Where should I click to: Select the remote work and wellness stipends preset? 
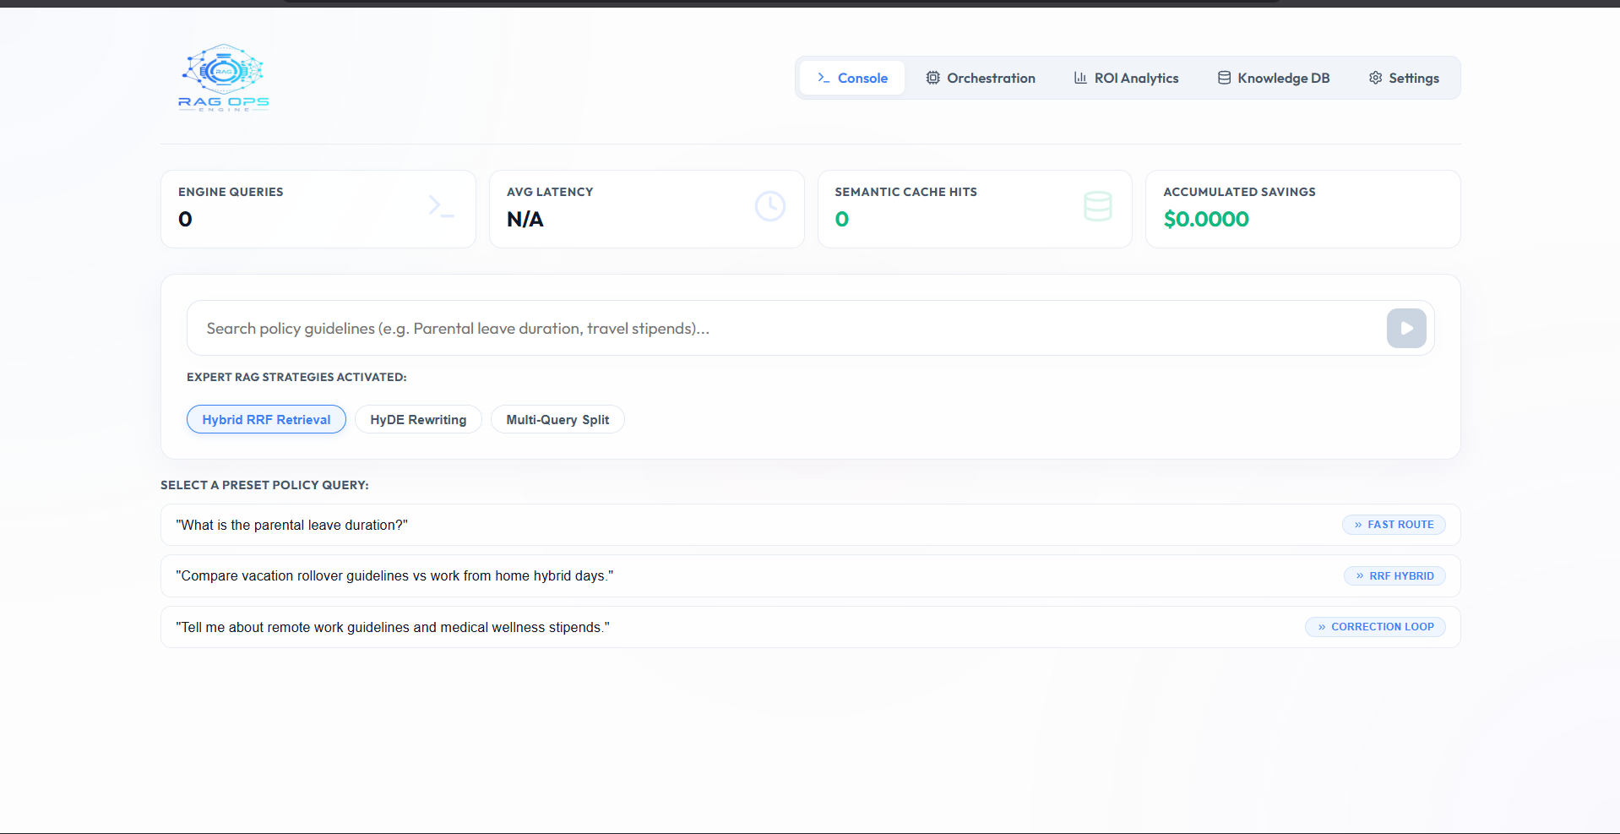pyautogui.click(x=810, y=627)
